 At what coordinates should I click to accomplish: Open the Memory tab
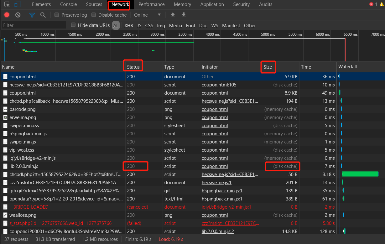pyautogui.click(x=182, y=4)
